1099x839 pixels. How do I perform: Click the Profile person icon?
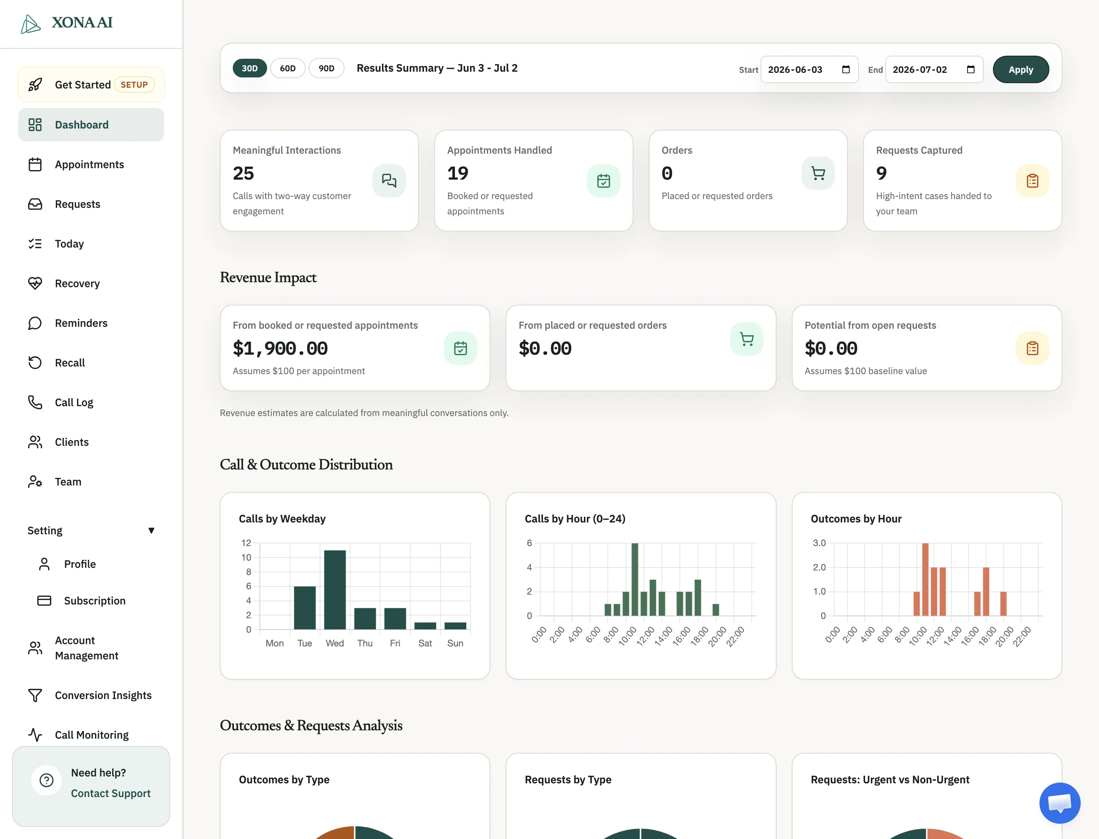[x=44, y=564]
